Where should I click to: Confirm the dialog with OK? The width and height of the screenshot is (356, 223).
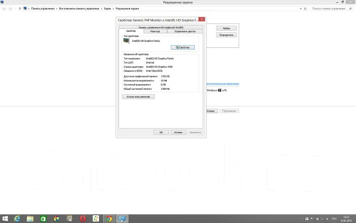click(161, 133)
